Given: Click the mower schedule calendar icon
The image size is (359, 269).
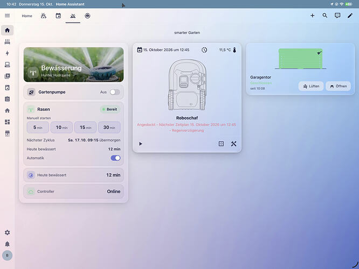Looking at the screenshot, I should point(140,49).
